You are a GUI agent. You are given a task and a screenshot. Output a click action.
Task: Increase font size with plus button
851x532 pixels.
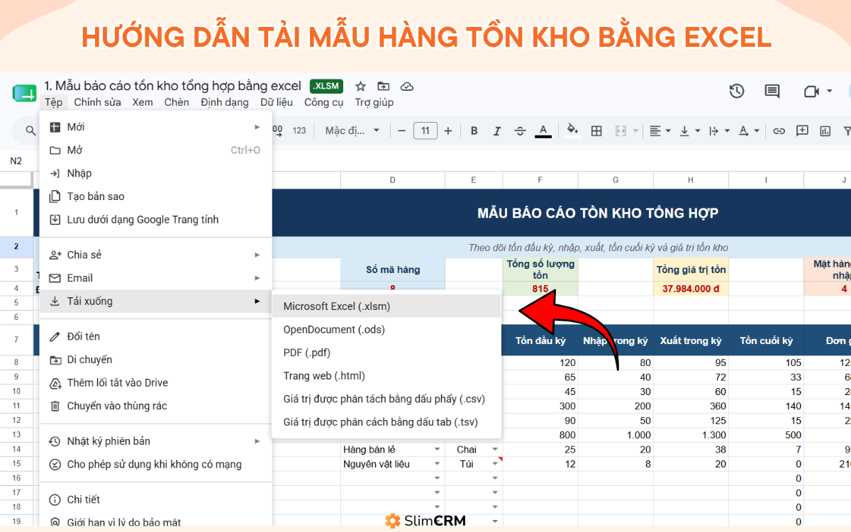pos(448,131)
